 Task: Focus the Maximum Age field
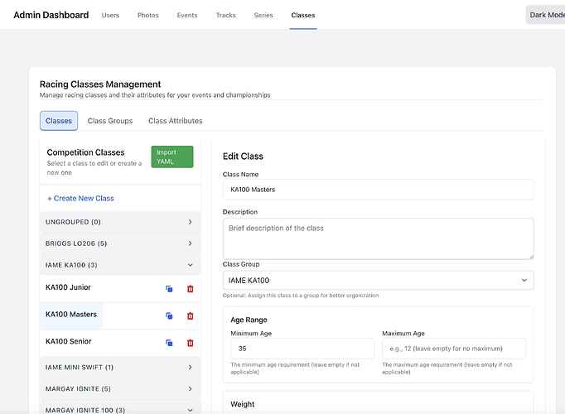[454, 349]
